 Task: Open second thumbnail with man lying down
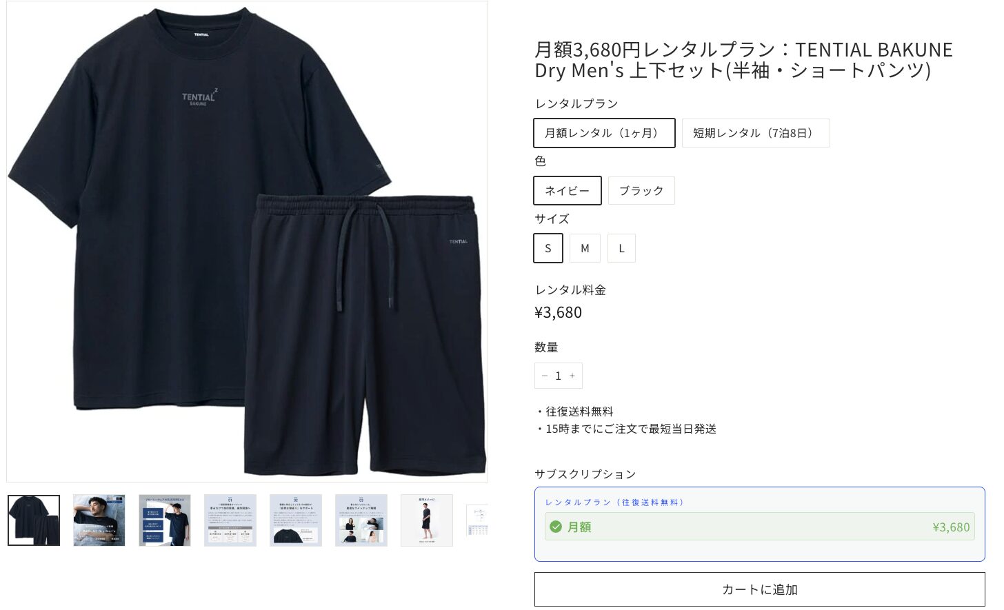point(99,520)
